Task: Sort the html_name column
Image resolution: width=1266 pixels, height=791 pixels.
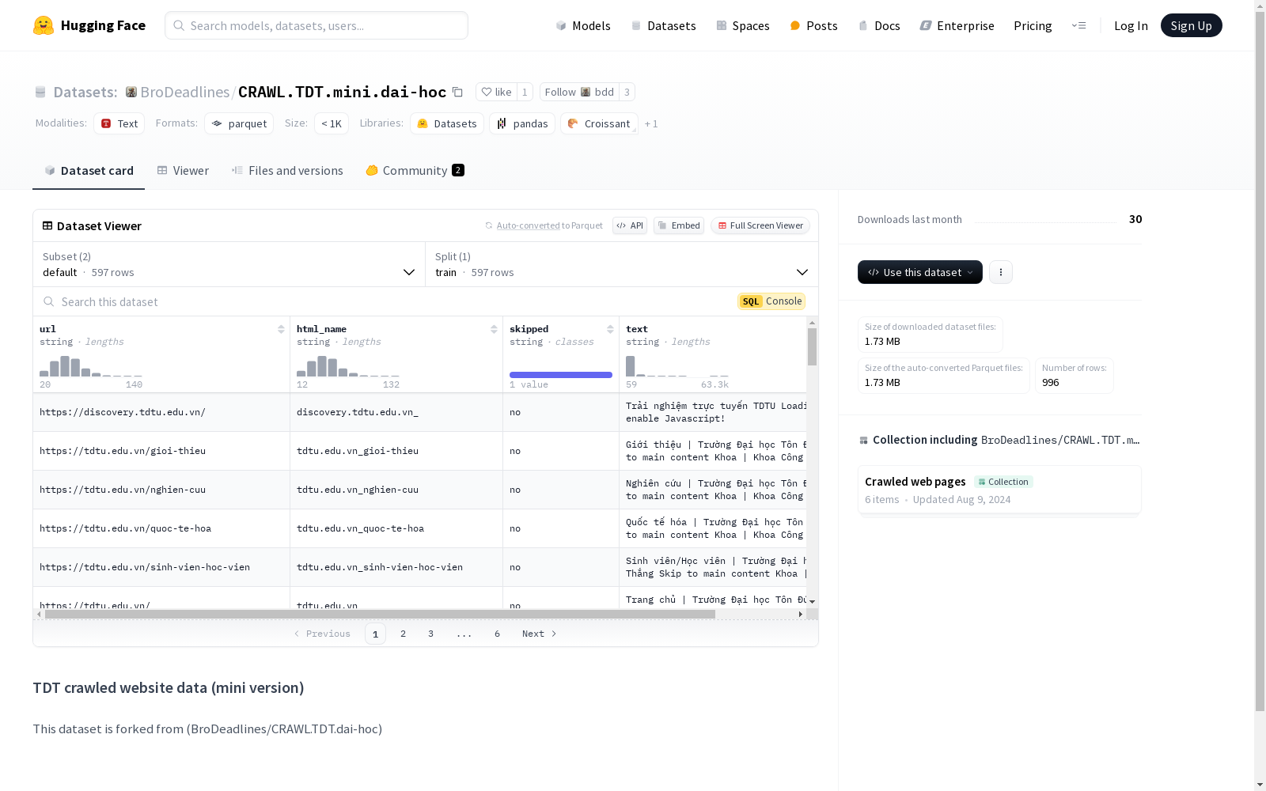Action: coord(494,329)
